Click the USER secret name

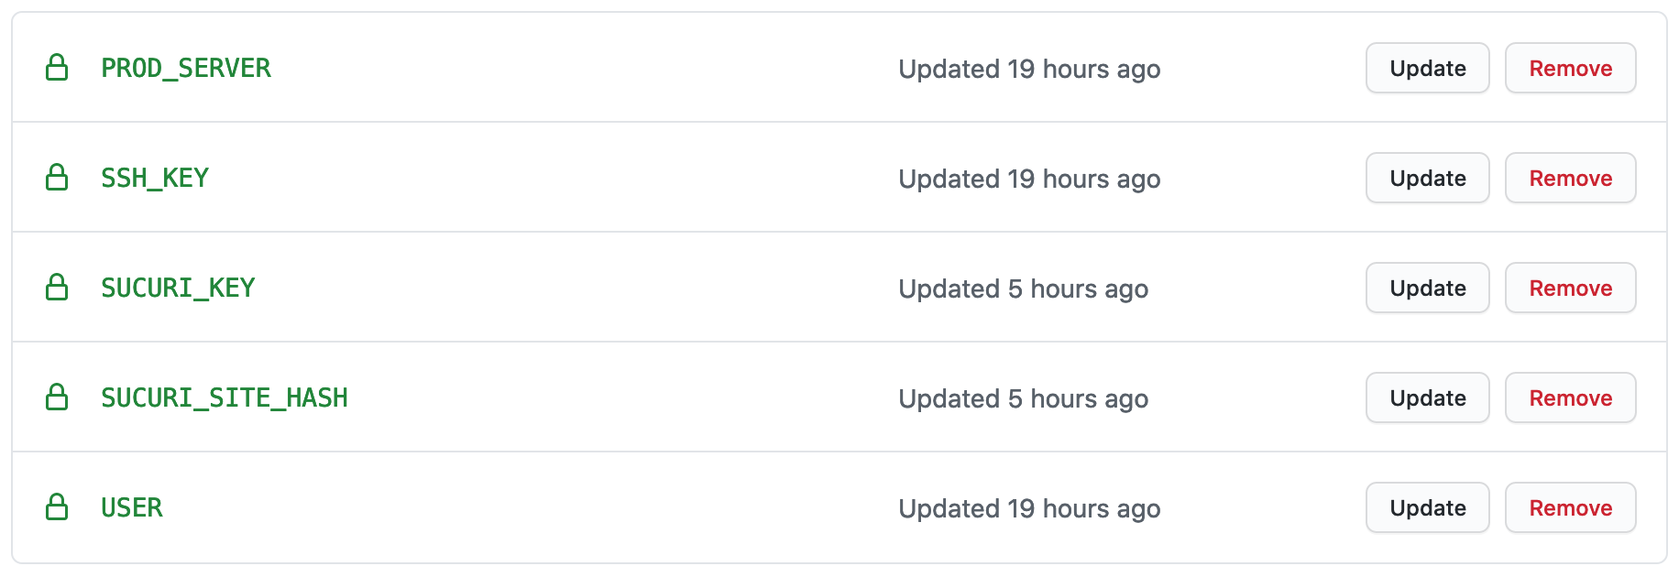tap(132, 508)
